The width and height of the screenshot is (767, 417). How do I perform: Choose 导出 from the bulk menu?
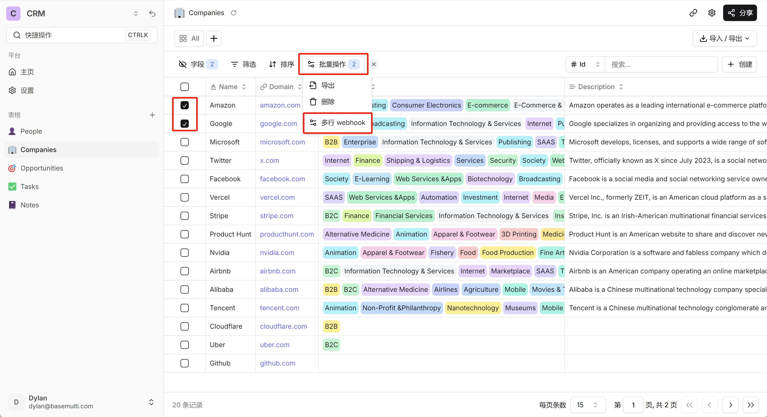coord(337,85)
